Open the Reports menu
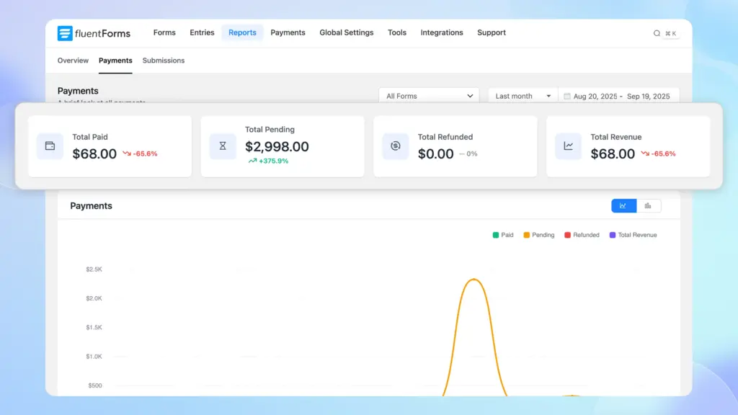738x415 pixels. coord(242,32)
